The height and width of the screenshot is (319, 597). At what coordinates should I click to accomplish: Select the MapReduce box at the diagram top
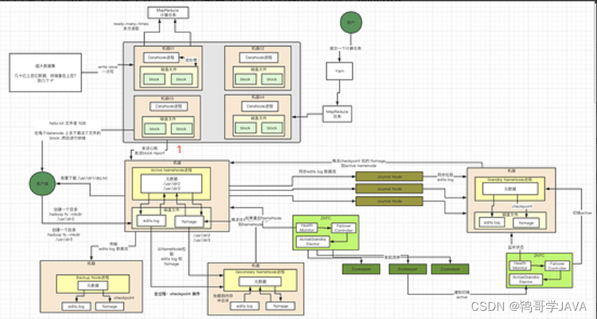(x=168, y=12)
